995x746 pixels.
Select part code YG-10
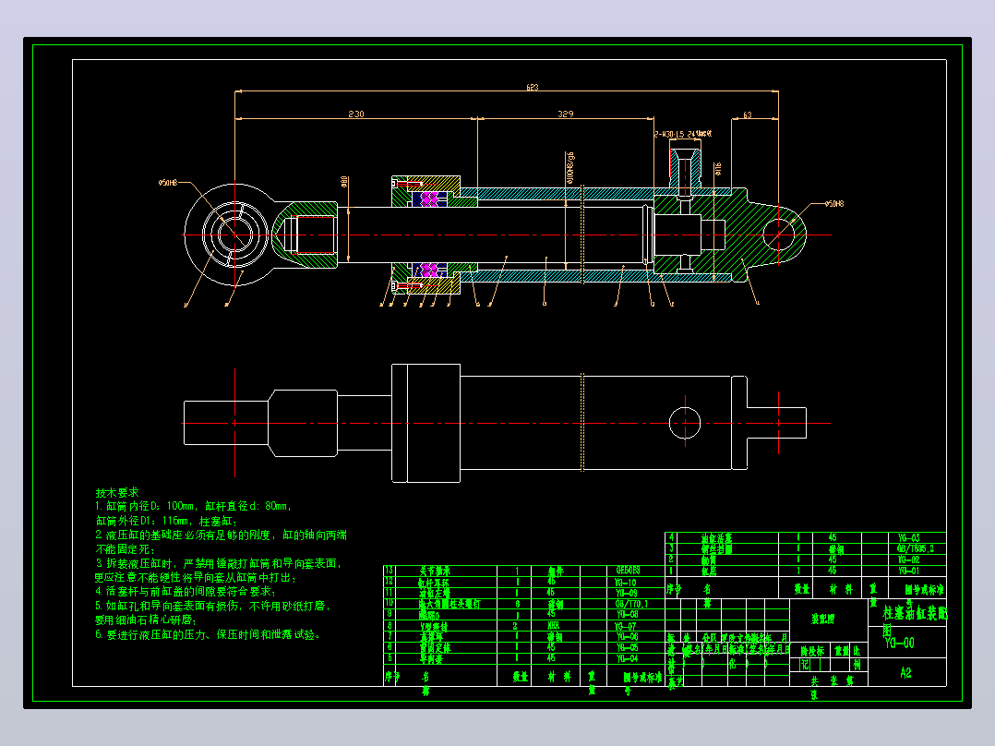(626, 583)
